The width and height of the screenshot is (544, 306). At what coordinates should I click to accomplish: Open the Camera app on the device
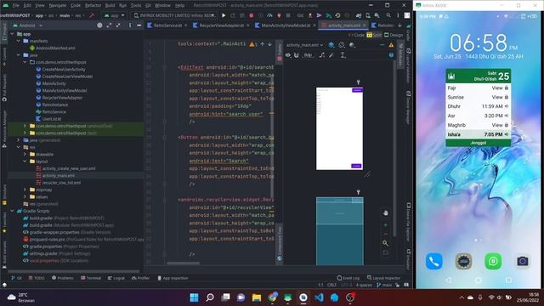pyautogui.click(x=523, y=261)
